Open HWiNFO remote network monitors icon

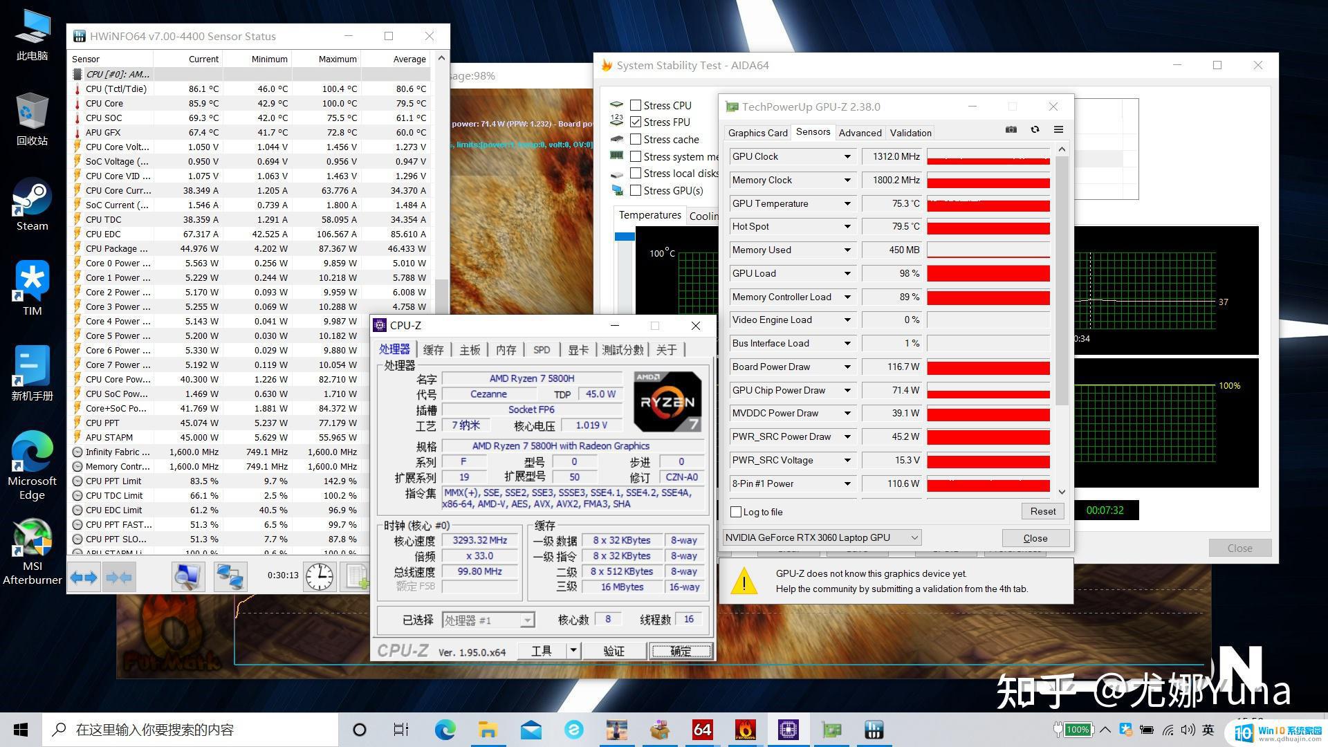(x=230, y=577)
